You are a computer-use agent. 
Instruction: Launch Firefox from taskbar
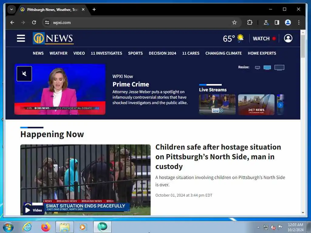click(46, 227)
